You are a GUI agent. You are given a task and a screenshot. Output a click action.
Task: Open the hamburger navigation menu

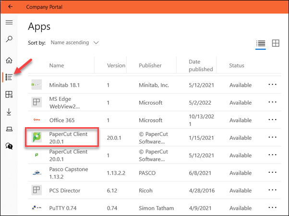(x=9, y=23)
